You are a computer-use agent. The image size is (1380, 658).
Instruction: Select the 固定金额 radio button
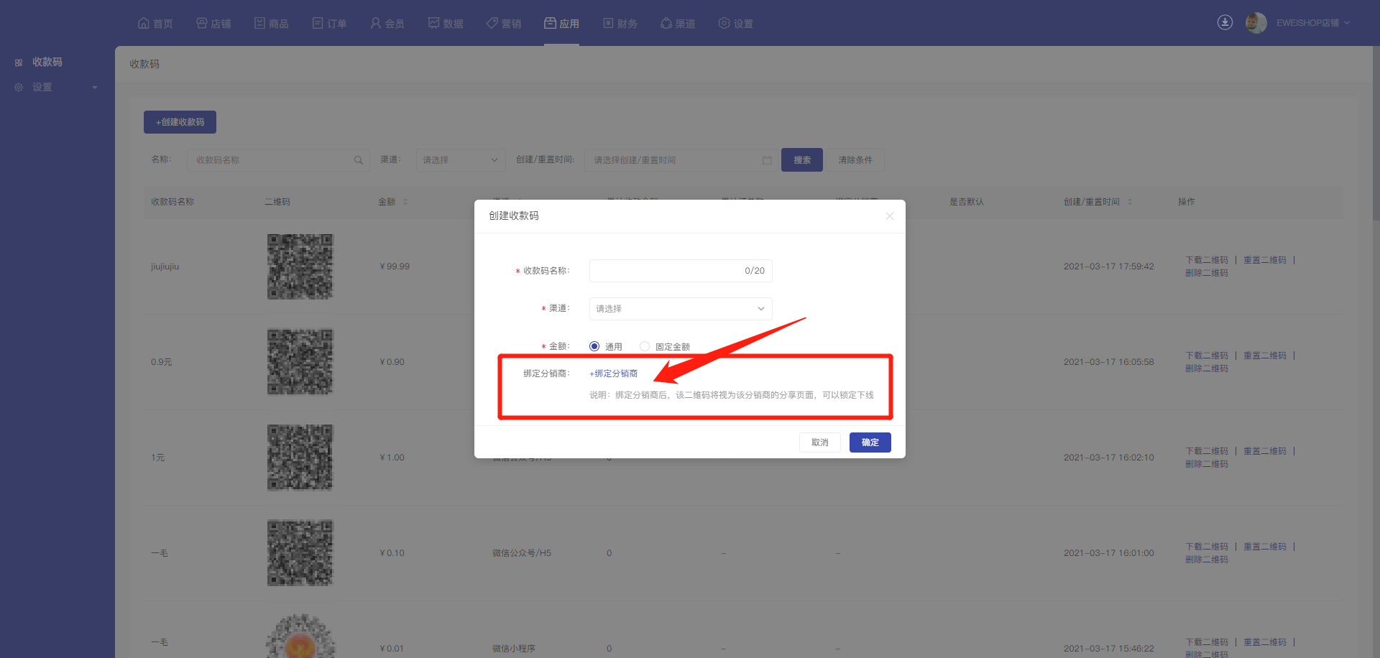[645, 346]
